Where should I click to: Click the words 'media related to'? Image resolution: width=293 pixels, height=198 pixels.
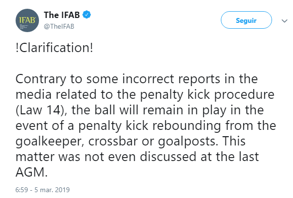point(64,94)
